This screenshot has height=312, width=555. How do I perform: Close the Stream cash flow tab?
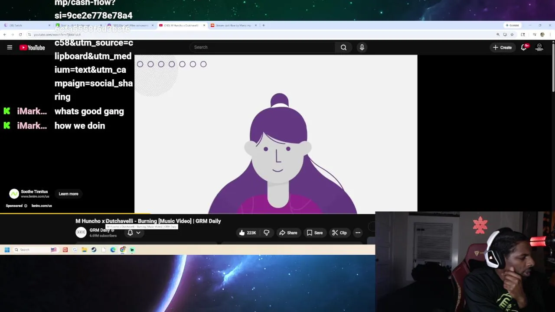[x=256, y=25]
